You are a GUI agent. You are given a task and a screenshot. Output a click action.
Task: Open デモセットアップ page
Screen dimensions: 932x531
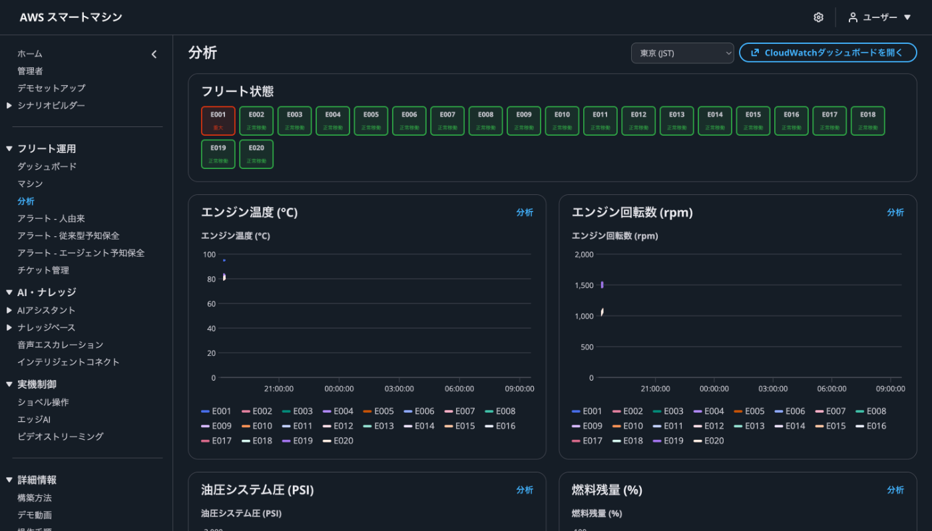pyautogui.click(x=51, y=88)
